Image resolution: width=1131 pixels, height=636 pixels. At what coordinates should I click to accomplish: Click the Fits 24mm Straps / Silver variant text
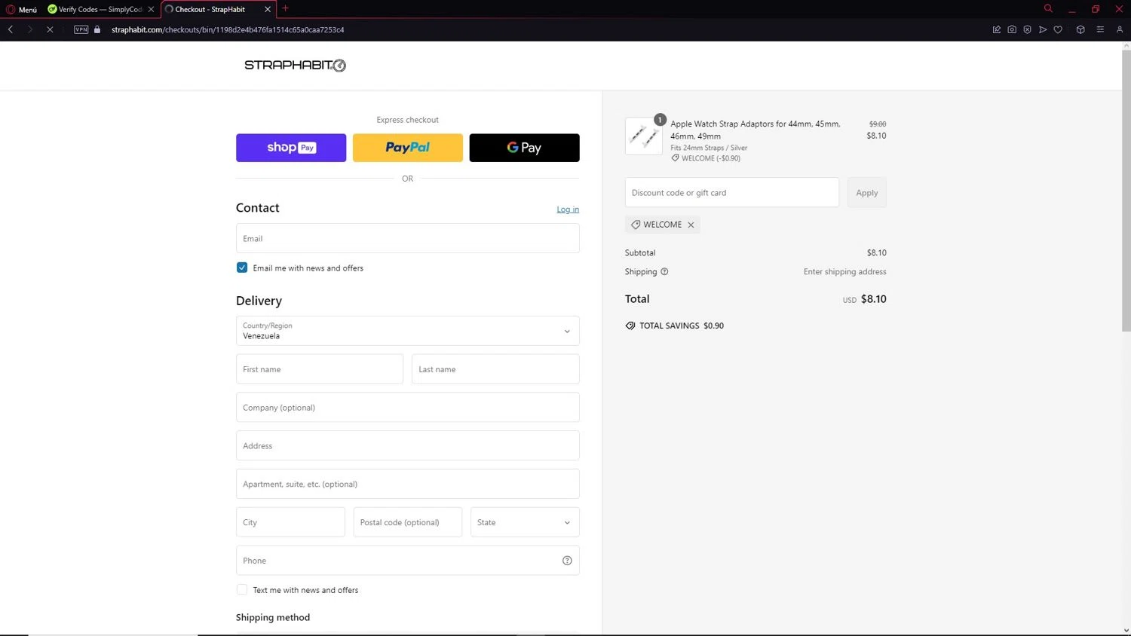tap(709, 148)
